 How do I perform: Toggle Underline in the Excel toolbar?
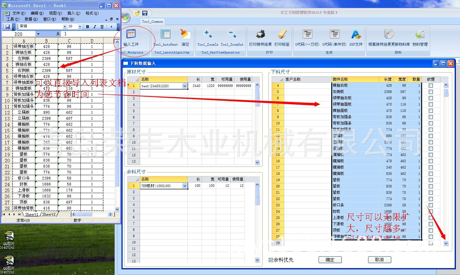pos(102,27)
